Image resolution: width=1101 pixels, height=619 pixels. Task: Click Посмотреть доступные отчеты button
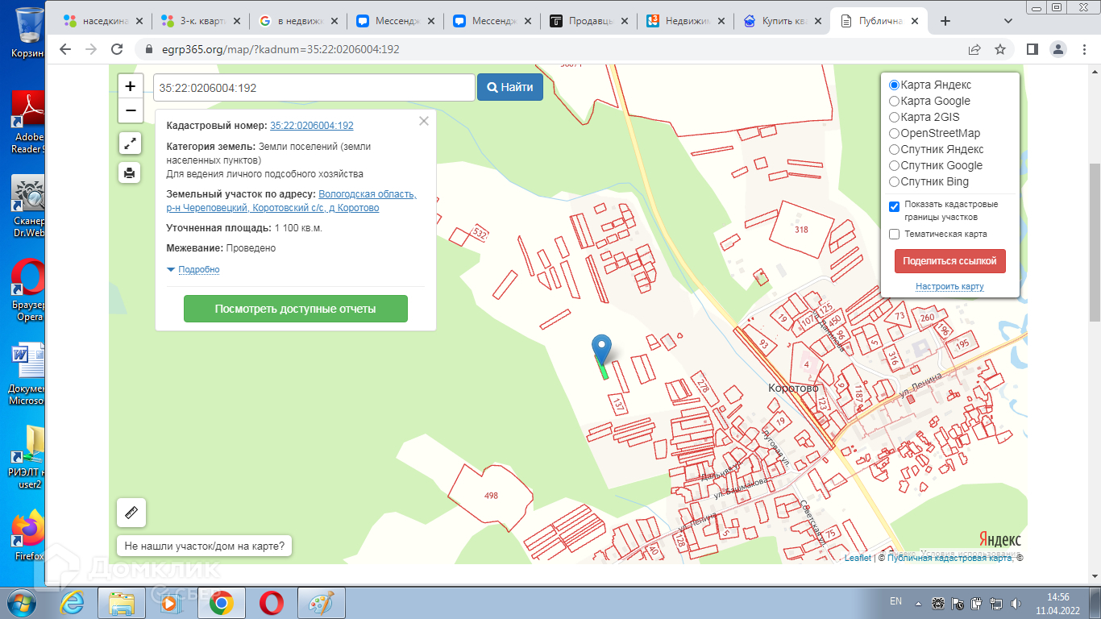tap(295, 309)
